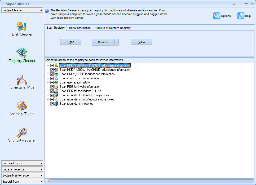Expand the System Maintenance section
Image resolution: width=256 pixels, height=185 pixels.
[x=22, y=175]
